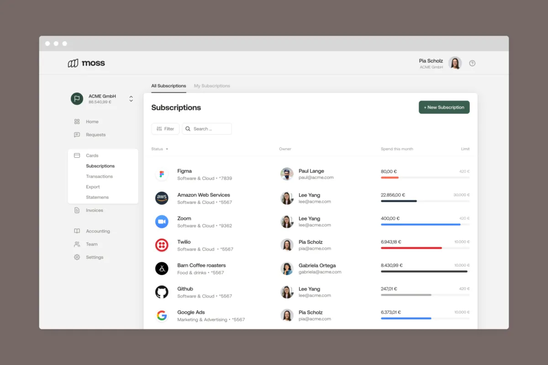Click the Pia Scholz name in the header

click(x=431, y=61)
